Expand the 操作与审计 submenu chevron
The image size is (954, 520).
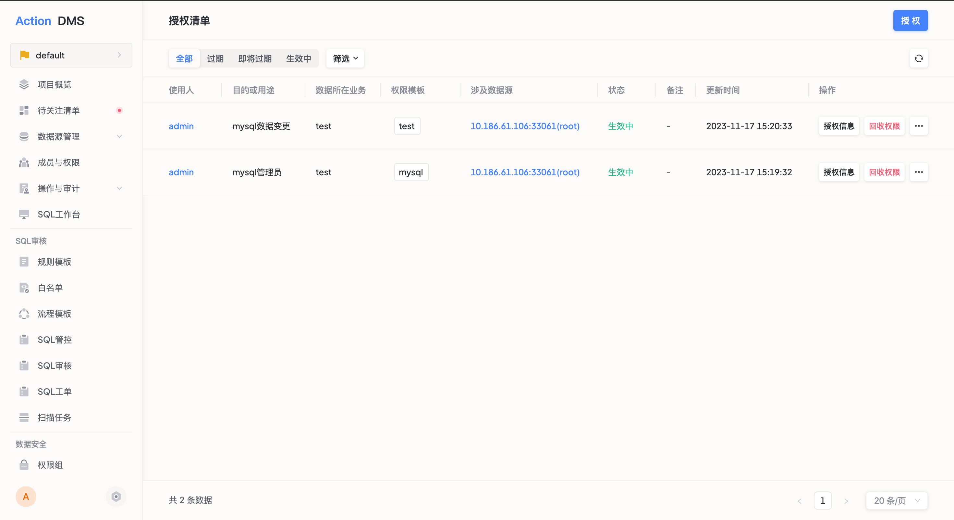click(x=119, y=189)
